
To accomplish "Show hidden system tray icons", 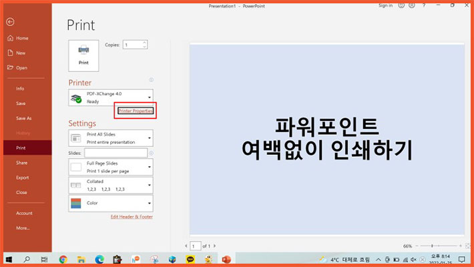I will 378,260.
